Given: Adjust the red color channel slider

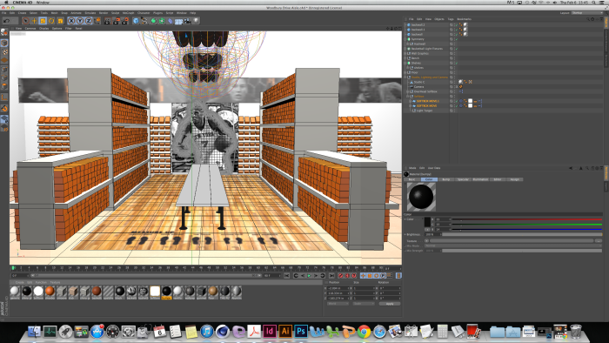Looking at the screenshot, I should pos(526,219).
